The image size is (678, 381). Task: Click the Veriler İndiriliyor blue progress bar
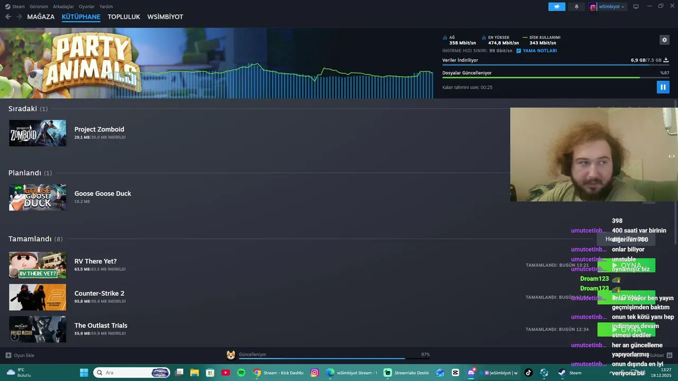(556, 65)
